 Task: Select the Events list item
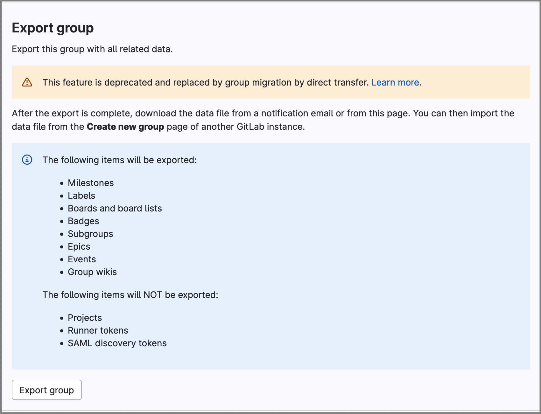point(82,259)
